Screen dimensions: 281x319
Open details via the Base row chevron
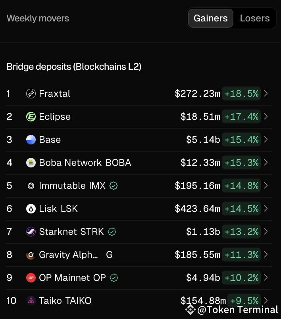click(266, 140)
